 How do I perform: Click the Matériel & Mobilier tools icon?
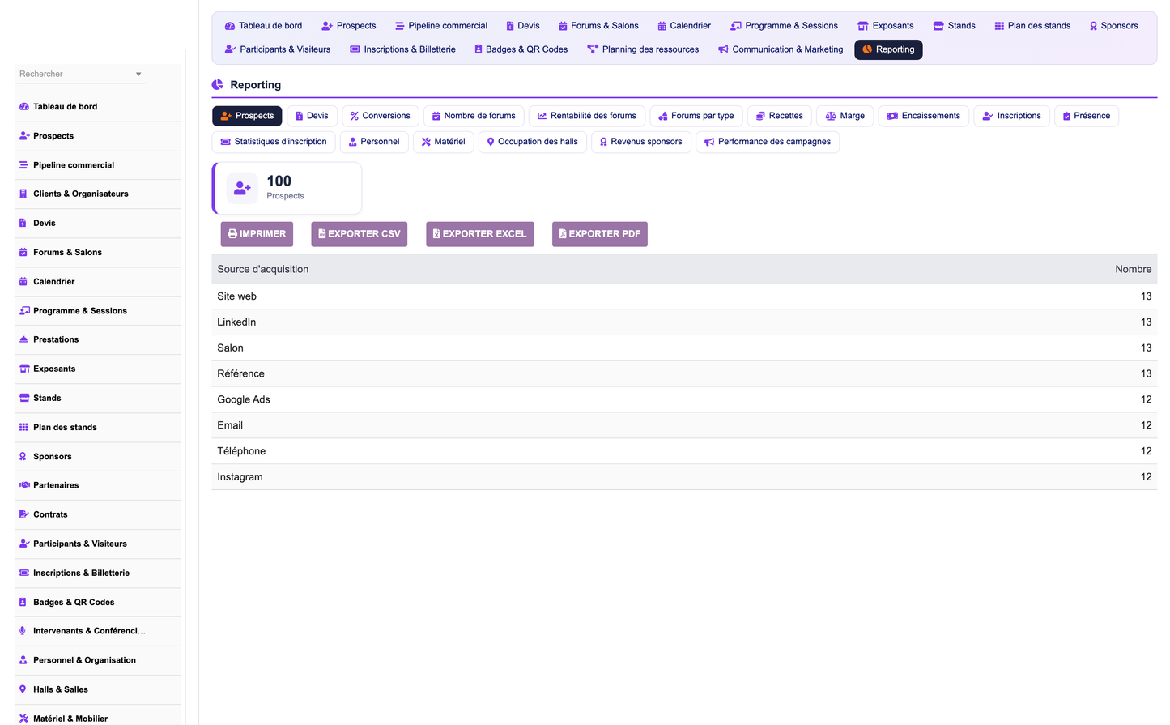point(23,719)
